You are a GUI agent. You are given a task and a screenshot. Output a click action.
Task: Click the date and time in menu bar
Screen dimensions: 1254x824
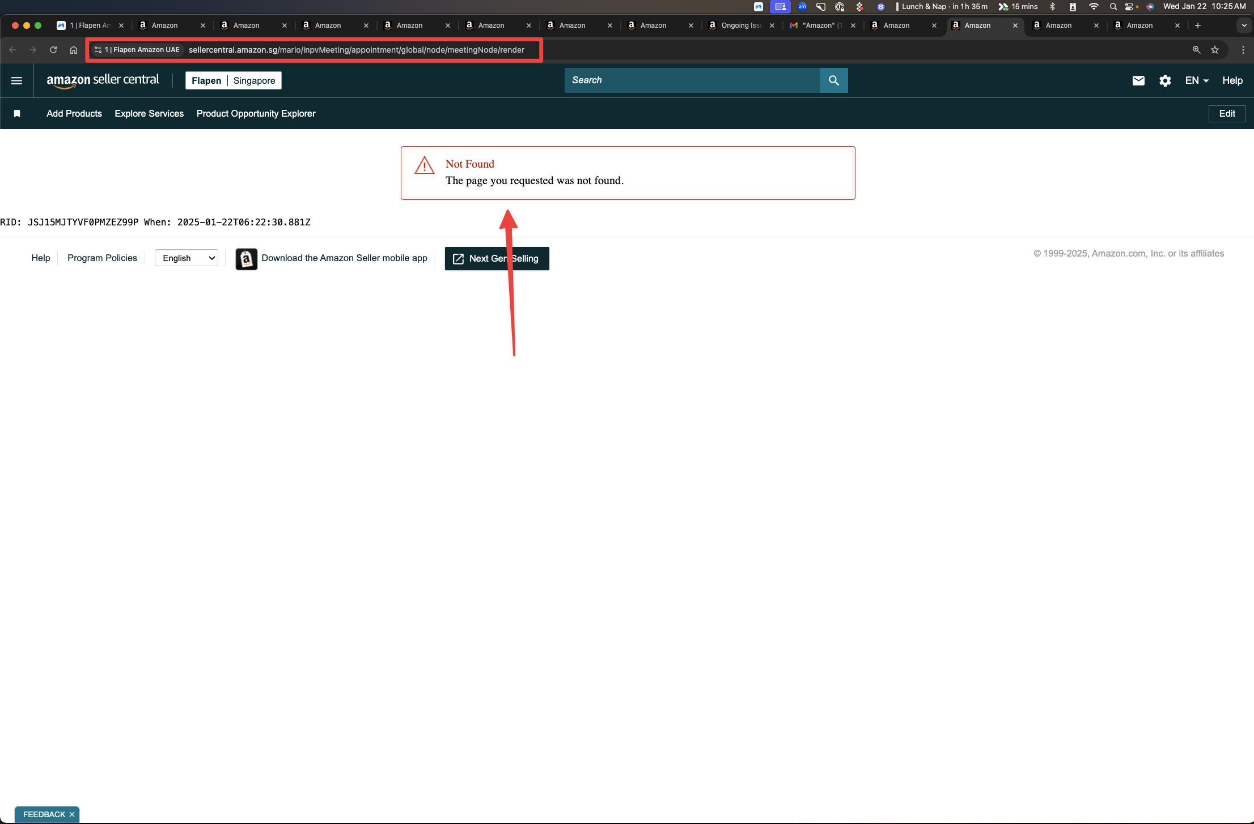click(x=1204, y=7)
